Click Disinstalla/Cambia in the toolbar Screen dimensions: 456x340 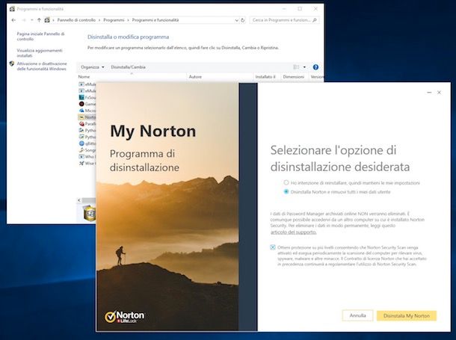[129, 67]
